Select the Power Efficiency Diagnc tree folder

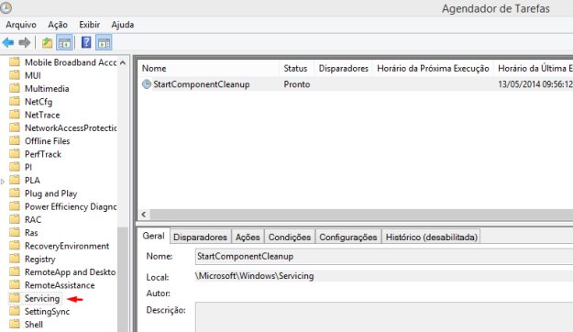point(71,206)
